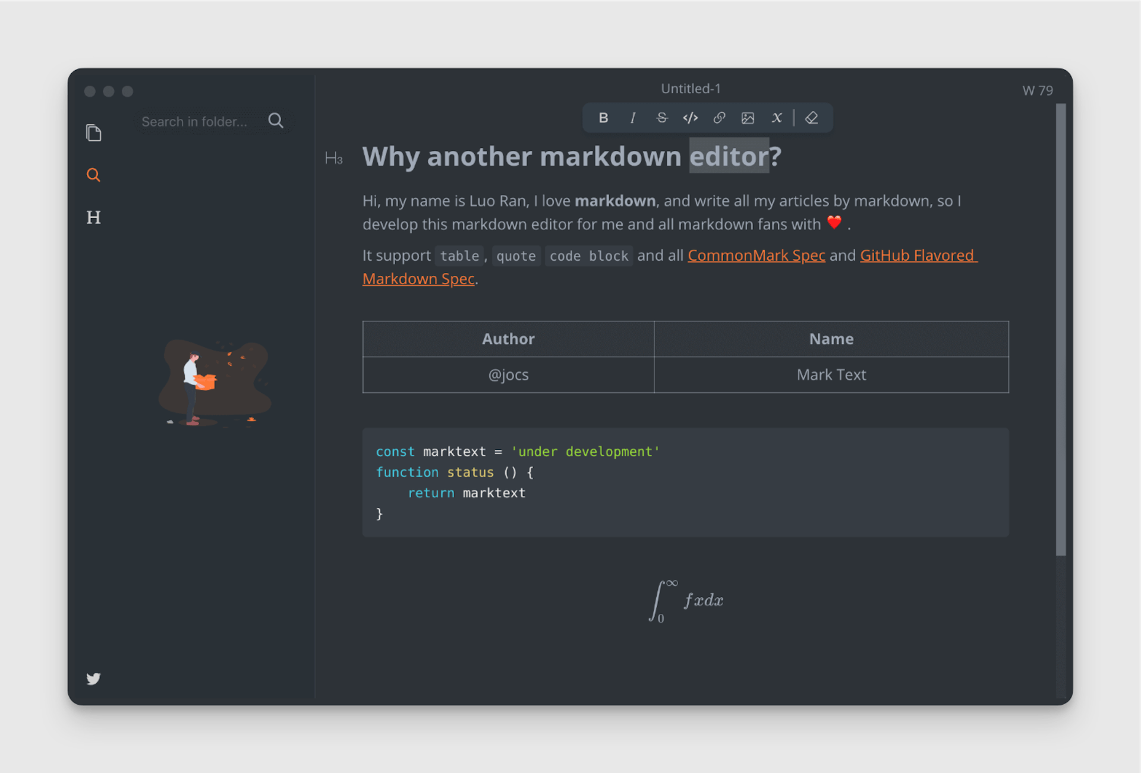Click the W 79 word count indicator

[x=1038, y=90]
